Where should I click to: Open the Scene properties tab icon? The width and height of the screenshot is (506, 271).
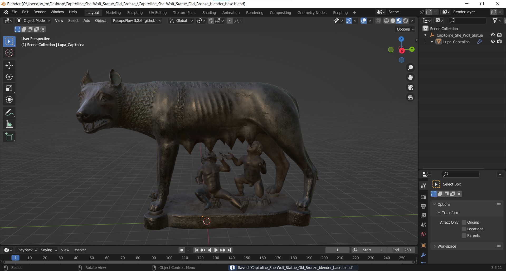coord(423,225)
